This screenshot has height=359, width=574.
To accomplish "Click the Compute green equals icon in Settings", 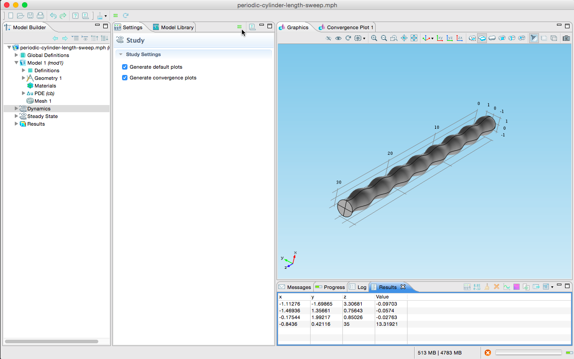I will [239, 27].
